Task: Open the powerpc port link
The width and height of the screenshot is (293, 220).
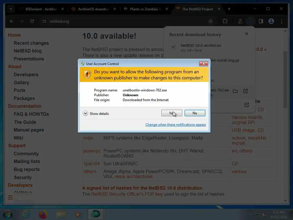Action: tap(92, 151)
